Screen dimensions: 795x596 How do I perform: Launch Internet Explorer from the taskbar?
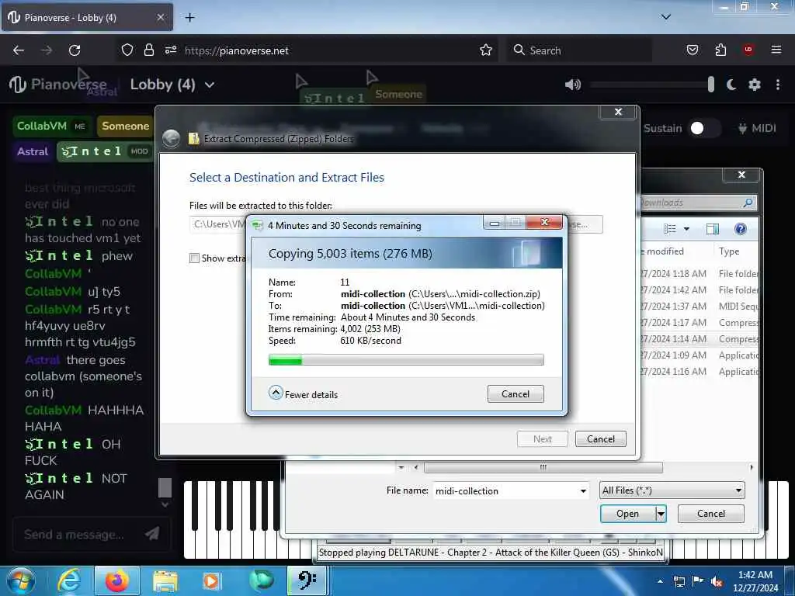(69, 580)
